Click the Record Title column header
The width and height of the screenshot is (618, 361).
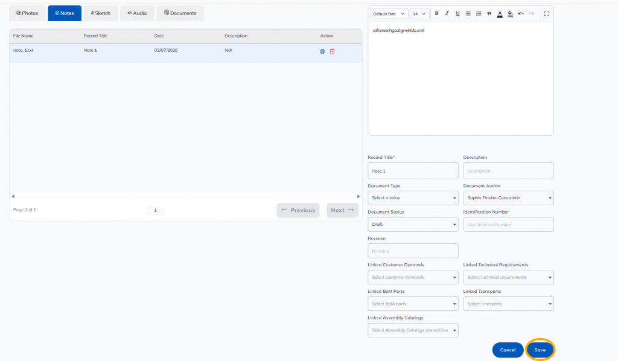tap(95, 36)
